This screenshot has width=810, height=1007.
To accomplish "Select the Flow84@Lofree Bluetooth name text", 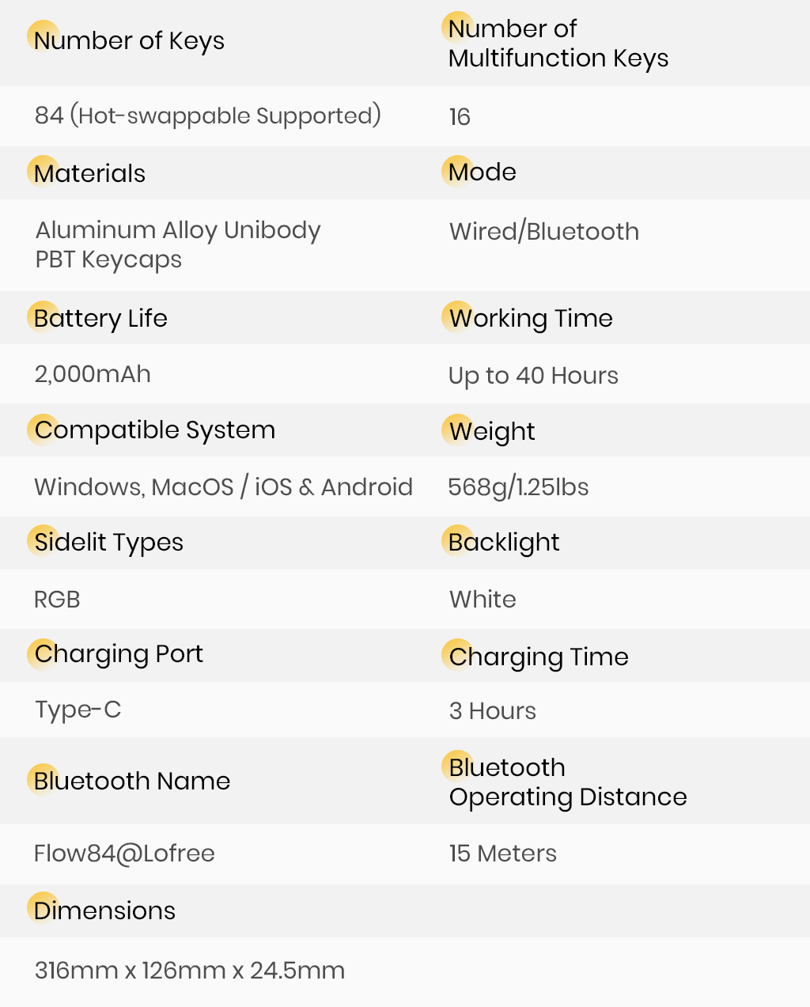I will 124,854.
